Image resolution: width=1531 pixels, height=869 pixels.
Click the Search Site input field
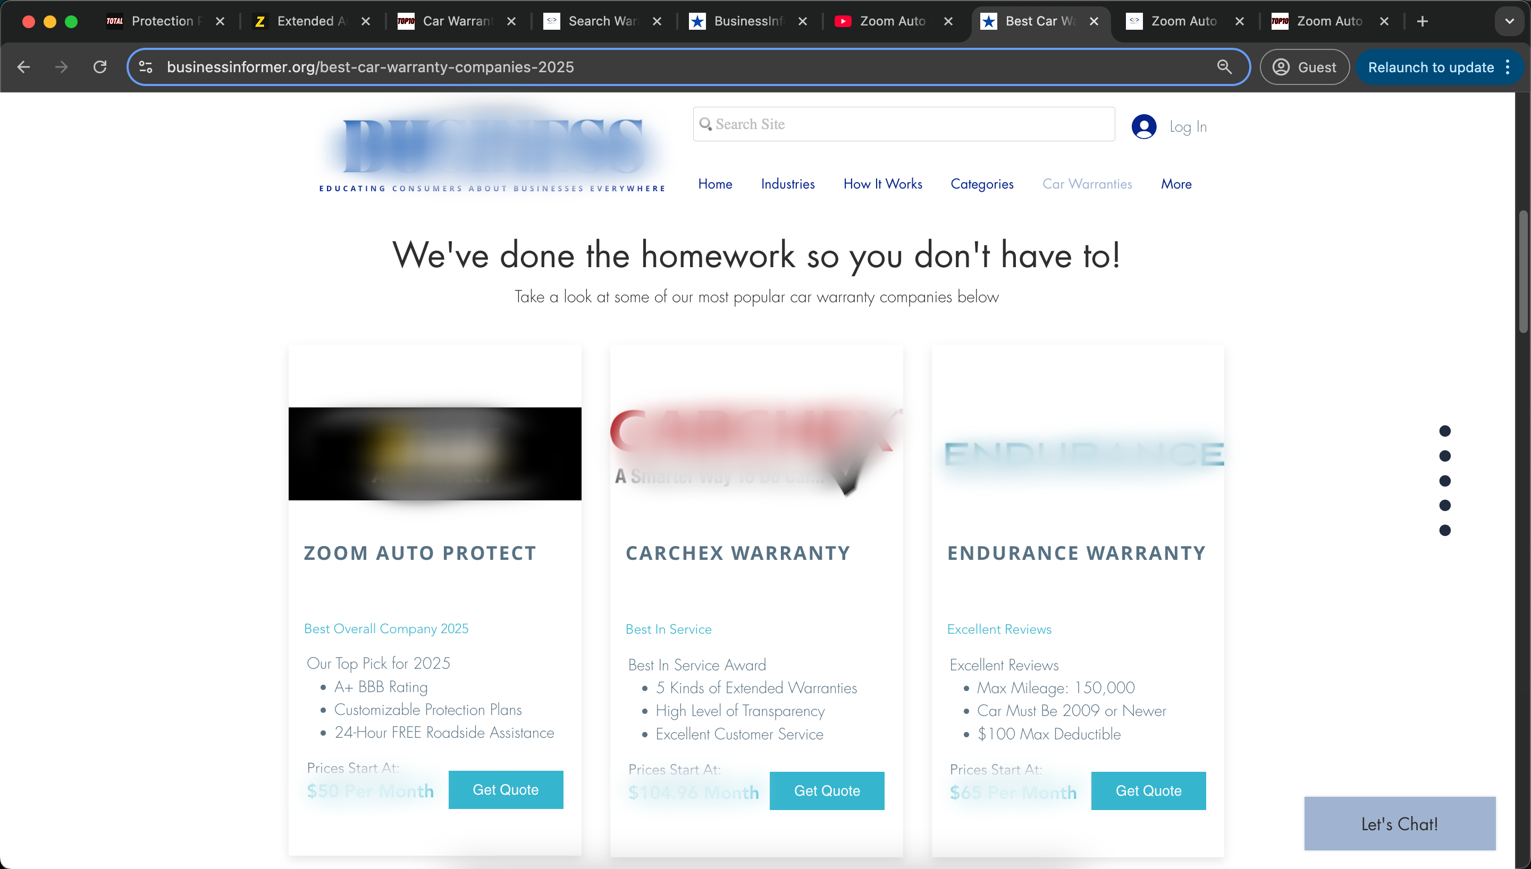click(x=903, y=124)
